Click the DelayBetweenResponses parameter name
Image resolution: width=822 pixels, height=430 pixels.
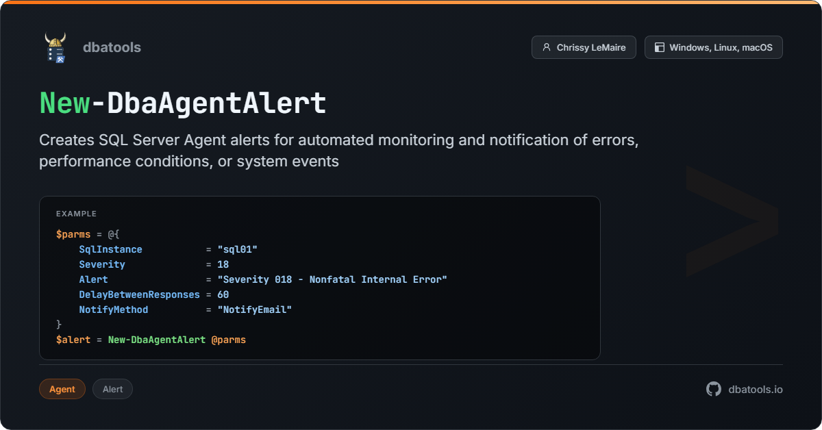[x=139, y=294]
